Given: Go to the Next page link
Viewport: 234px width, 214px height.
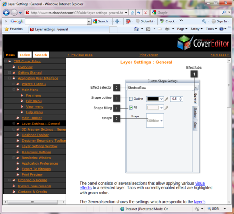Looking at the screenshot, I should click(x=220, y=55).
